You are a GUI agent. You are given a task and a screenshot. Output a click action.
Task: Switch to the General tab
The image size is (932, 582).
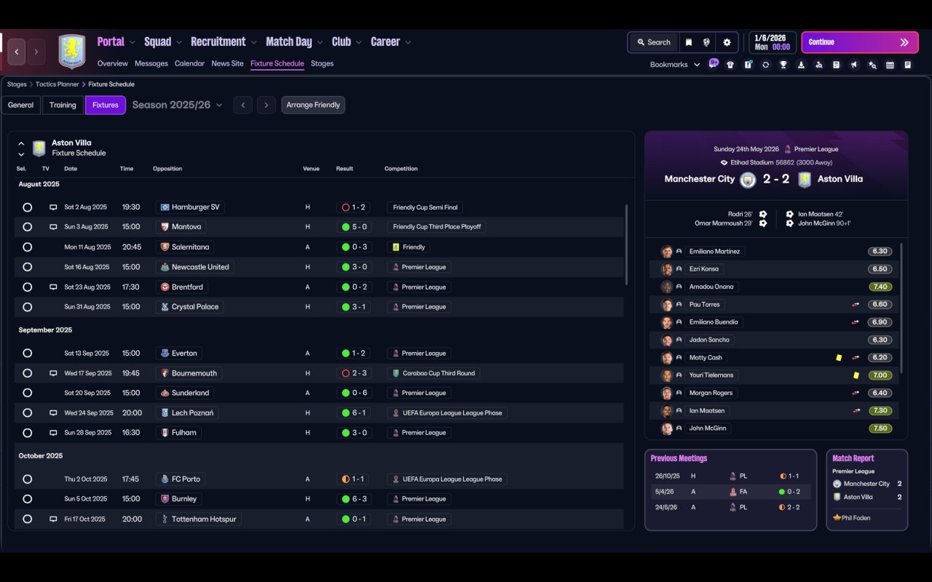pos(20,105)
